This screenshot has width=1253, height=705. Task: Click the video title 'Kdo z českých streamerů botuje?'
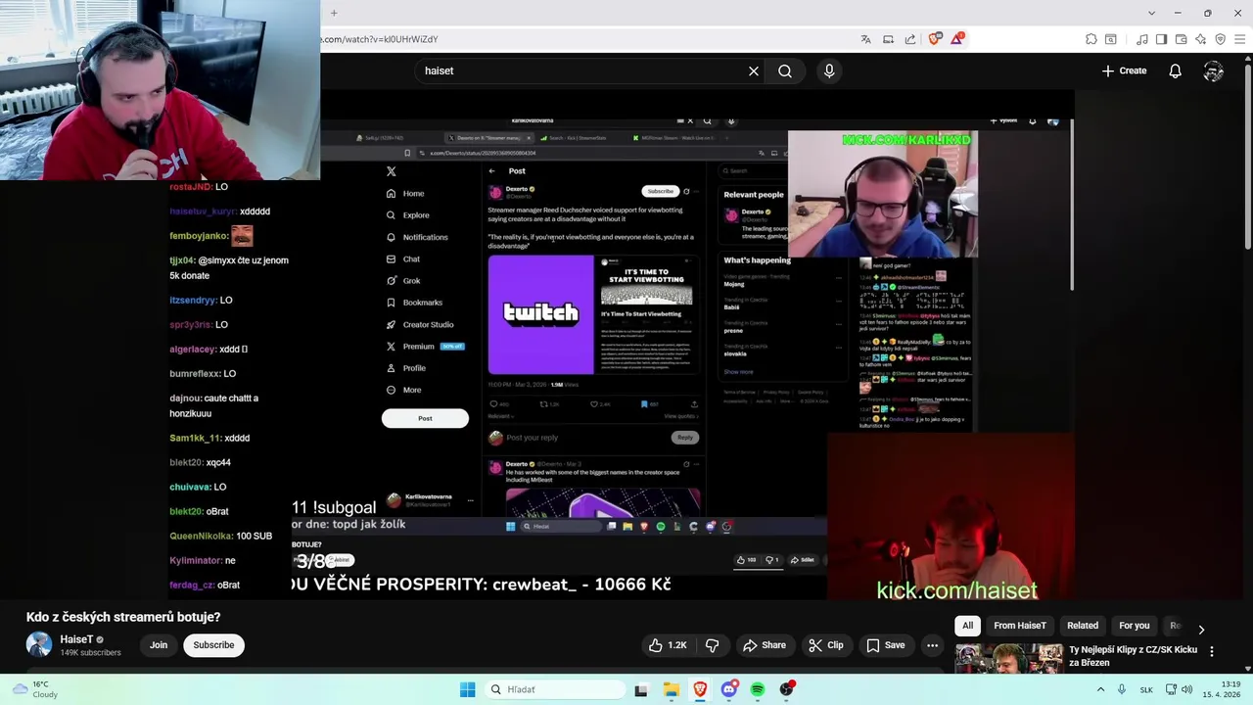pyautogui.click(x=123, y=617)
